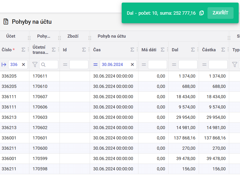Viewport: 240px width, 176px height.
Task: Click sum icon in Účetní transakce column
Action: (54, 49)
